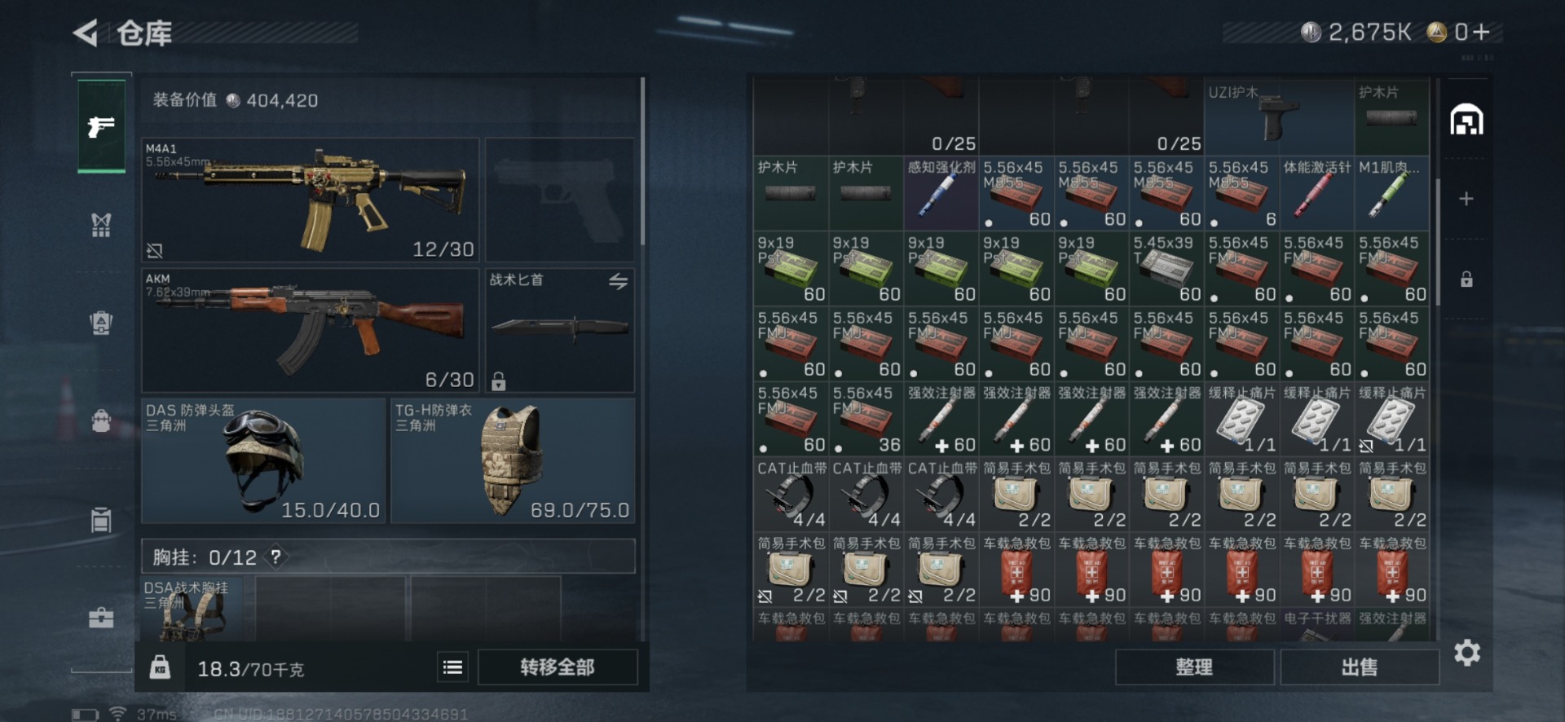
Task: Open the backpack category in sidebar
Action: (x=101, y=421)
